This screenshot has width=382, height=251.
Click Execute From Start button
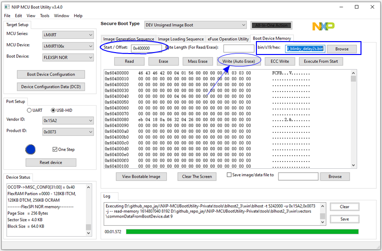point(321,62)
